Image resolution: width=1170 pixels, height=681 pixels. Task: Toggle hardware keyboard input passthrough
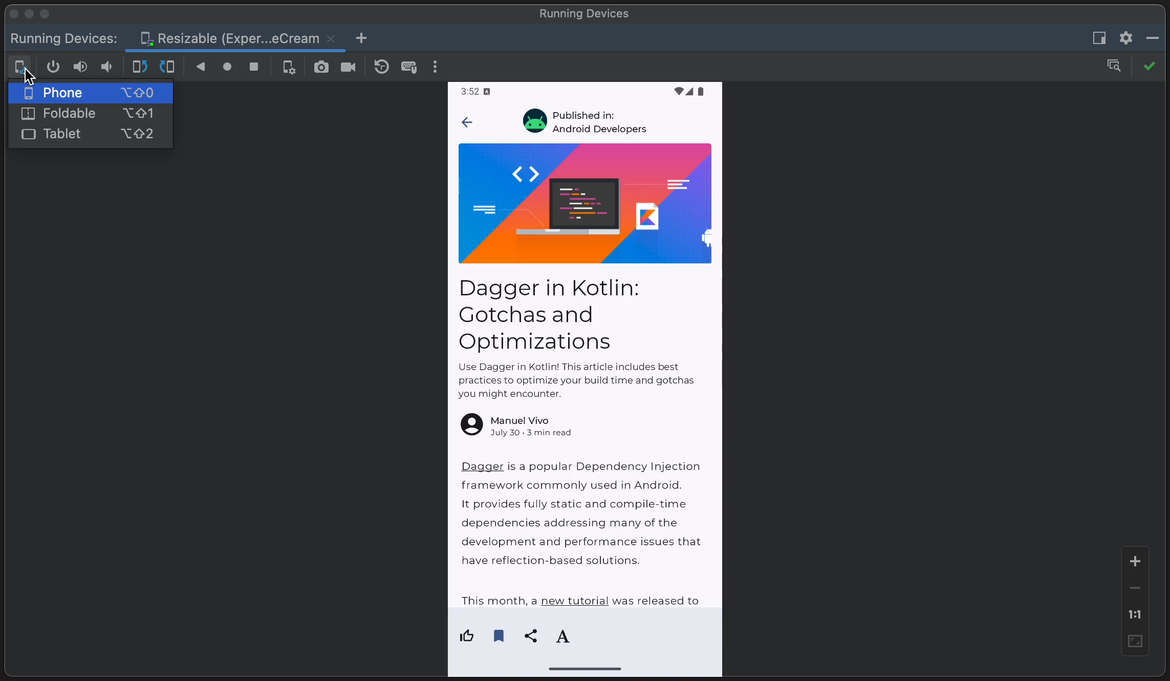click(409, 67)
